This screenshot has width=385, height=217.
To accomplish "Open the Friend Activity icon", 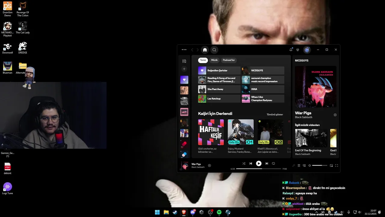I will tap(297, 50).
